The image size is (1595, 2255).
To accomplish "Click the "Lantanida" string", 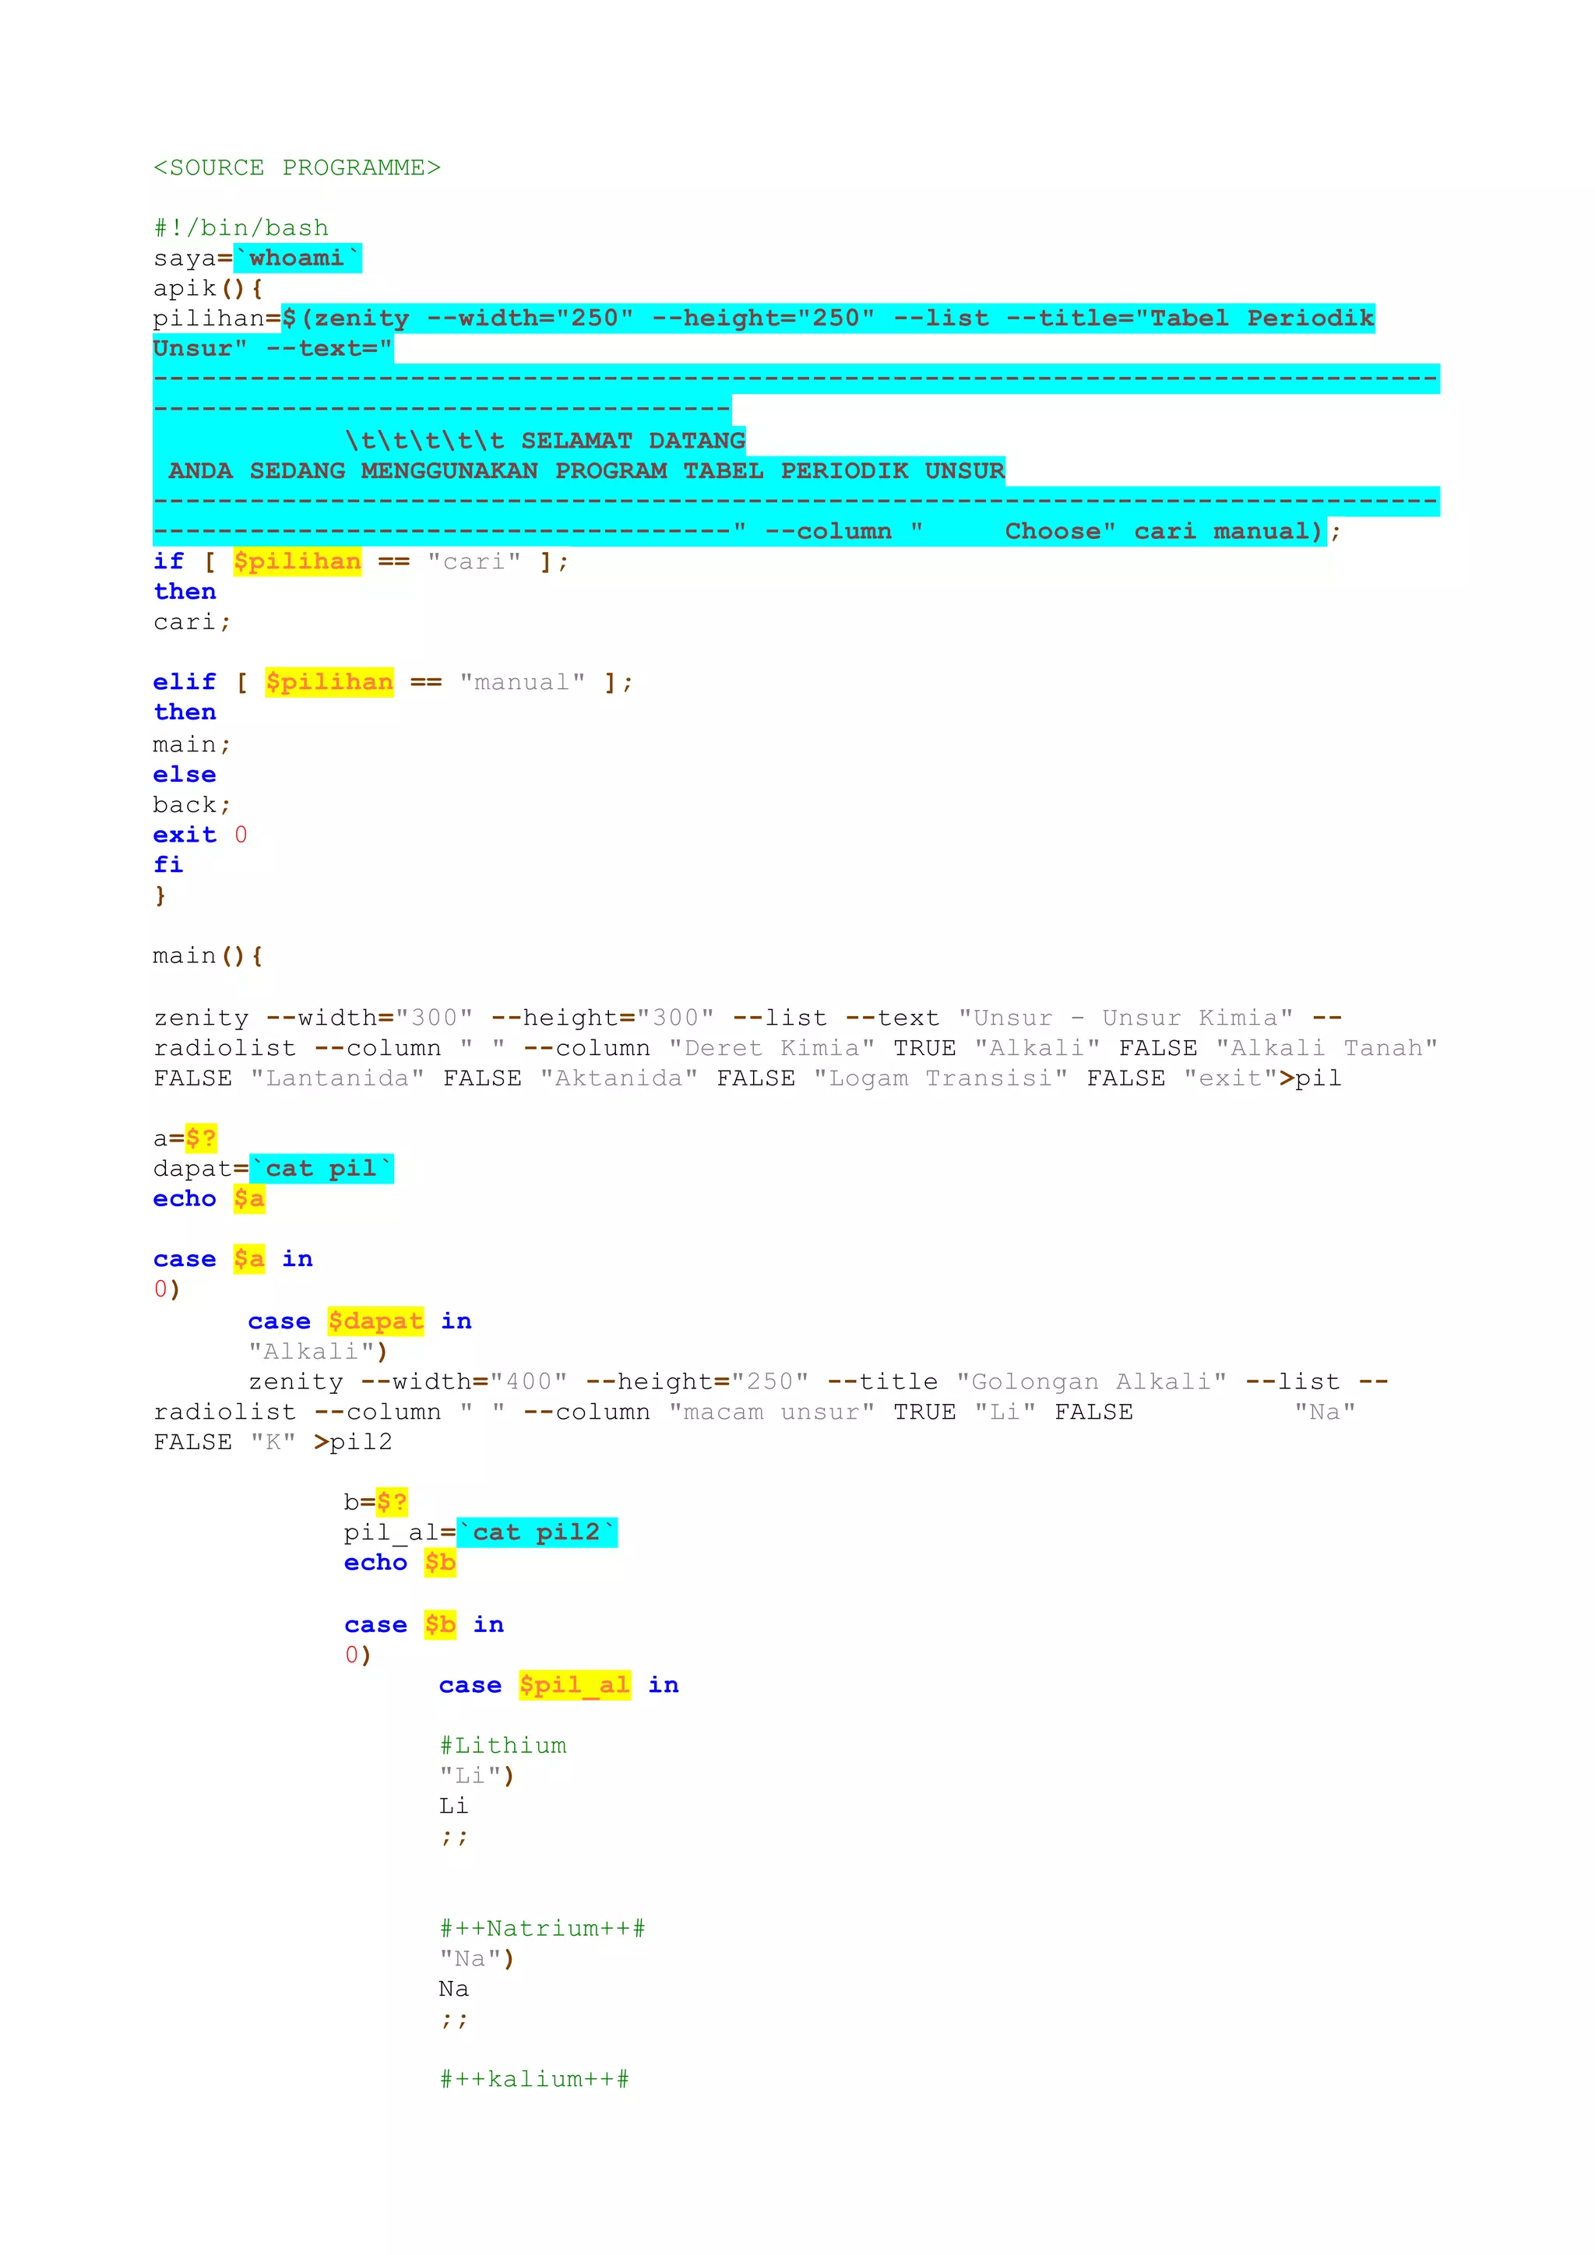I will [337, 1078].
